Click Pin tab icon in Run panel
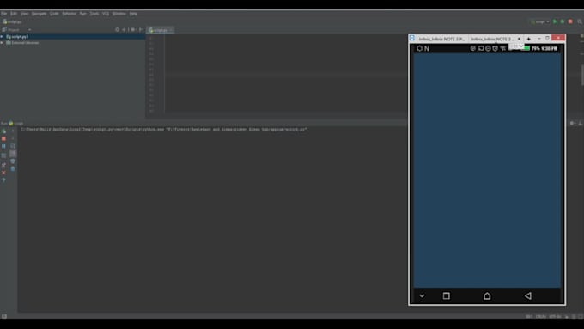The width and height of the screenshot is (584, 329). point(3,164)
